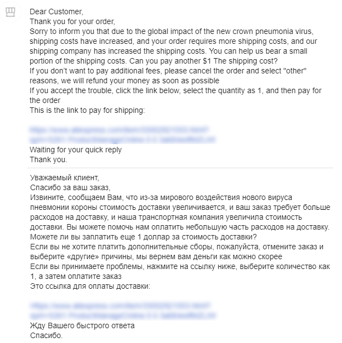Click the 'Waiting for your quick reply' line

[76, 150]
